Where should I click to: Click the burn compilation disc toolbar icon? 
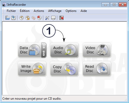click(21, 18)
